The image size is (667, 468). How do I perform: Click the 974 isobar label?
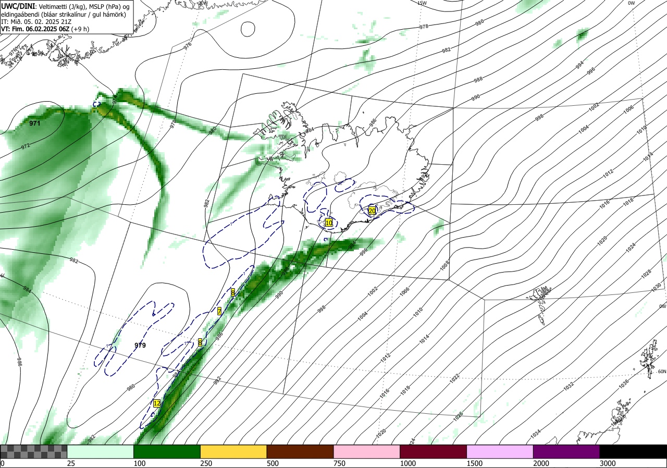pos(115,99)
